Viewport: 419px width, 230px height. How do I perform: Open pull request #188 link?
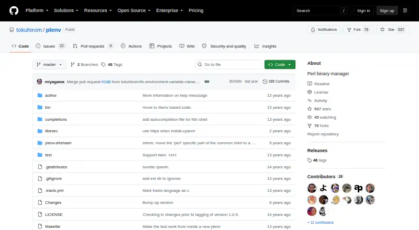(106, 82)
